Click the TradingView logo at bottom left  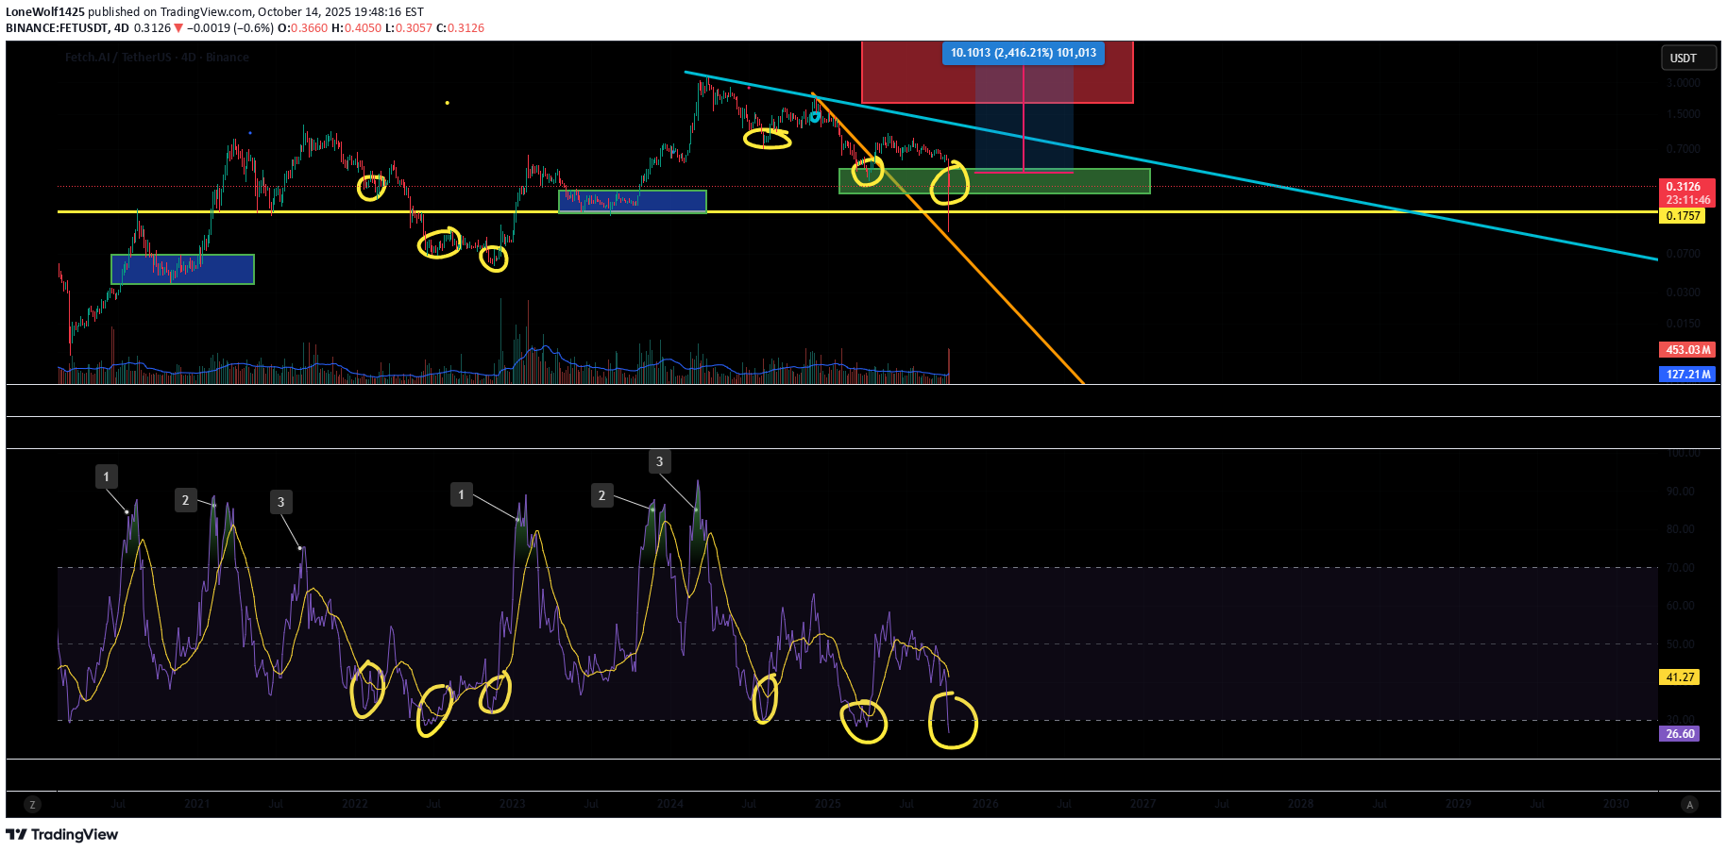62,834
